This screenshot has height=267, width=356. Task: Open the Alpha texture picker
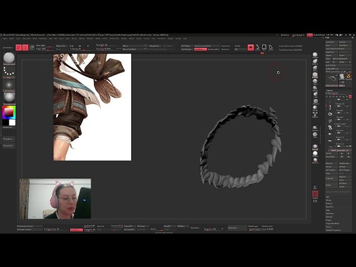9,85
